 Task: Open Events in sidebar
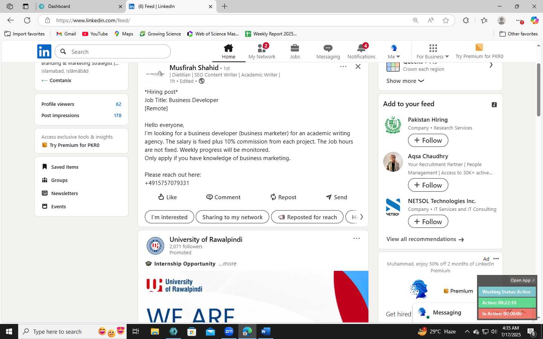[x=54, y=206]
